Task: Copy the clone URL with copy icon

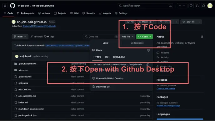Action: 148,64
